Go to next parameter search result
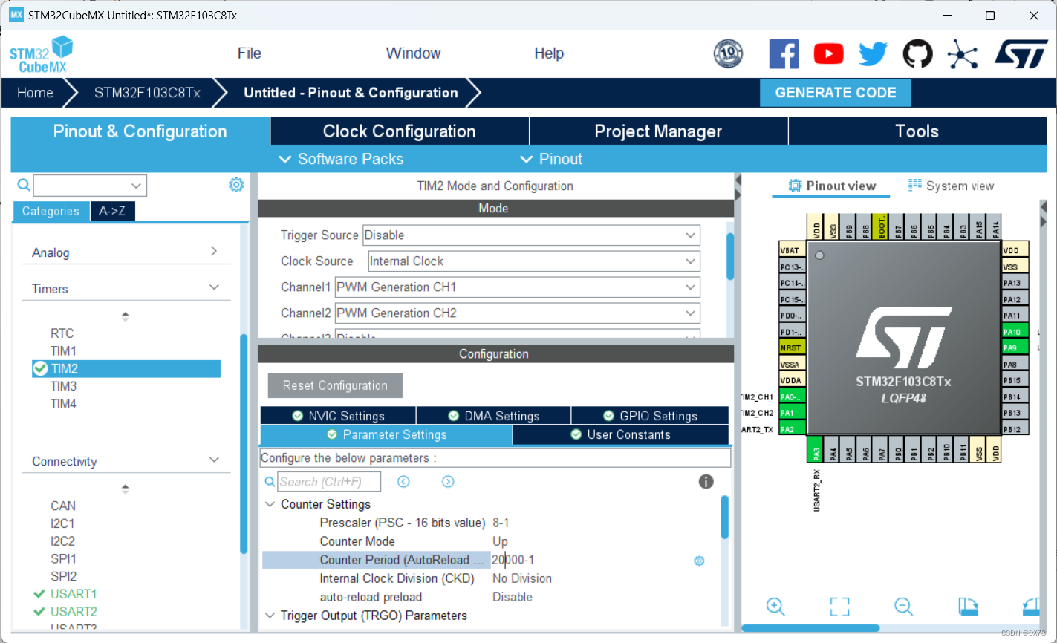 click(448, 482)
